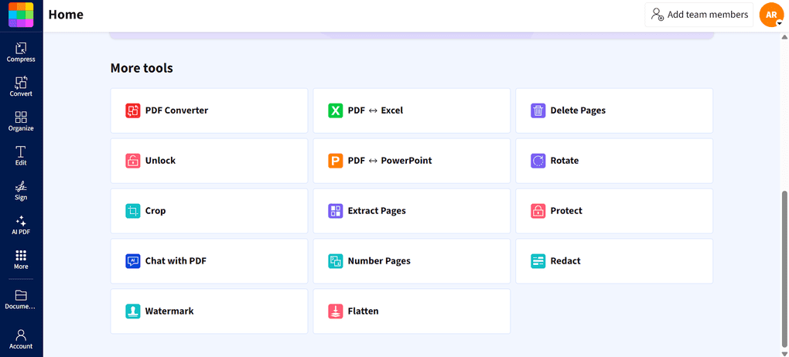Open the PDF Converter card label
Screen dimensions: 789x357
click(176, 110)
